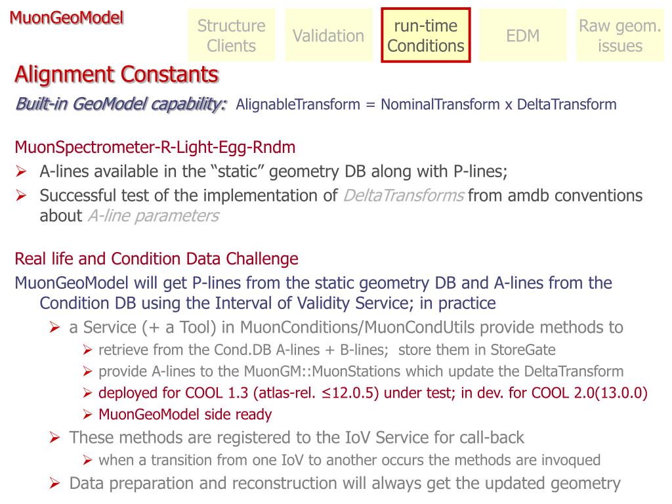Go to the EDM tab

(523, 35)
